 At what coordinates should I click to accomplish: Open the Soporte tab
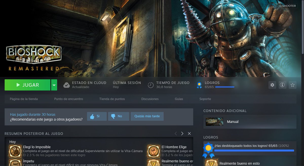[x=205, y=99]
